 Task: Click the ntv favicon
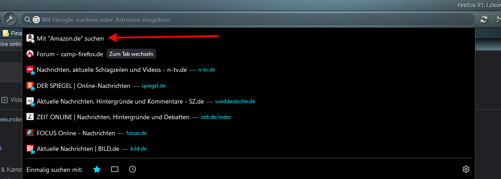(x=30, y=70)
